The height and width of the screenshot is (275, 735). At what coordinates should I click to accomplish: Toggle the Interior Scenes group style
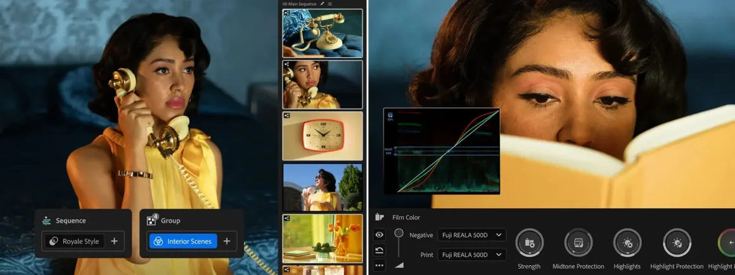[183, 241]
